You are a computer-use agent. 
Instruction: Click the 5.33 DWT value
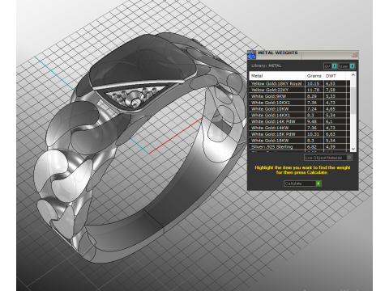[x=331, y=96]
